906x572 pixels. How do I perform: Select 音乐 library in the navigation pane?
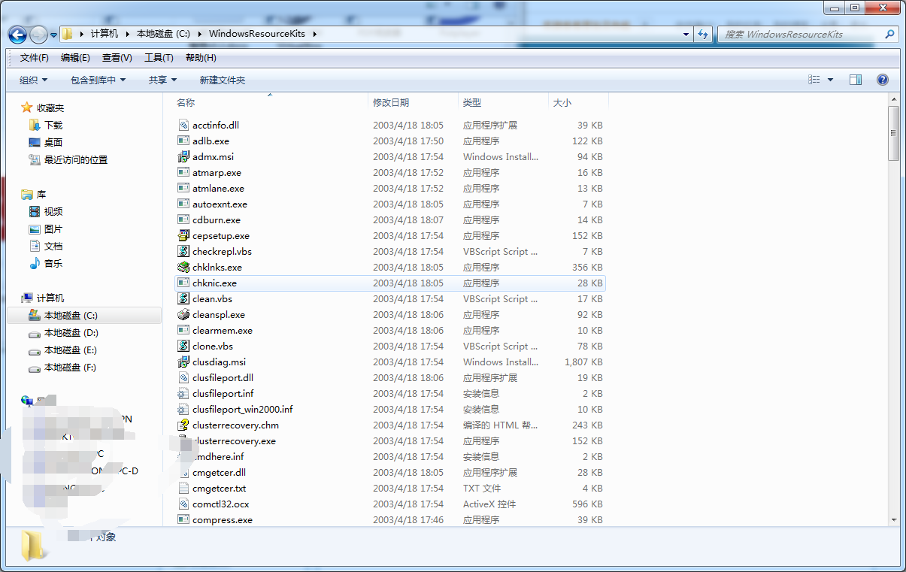tap(53, 264)
